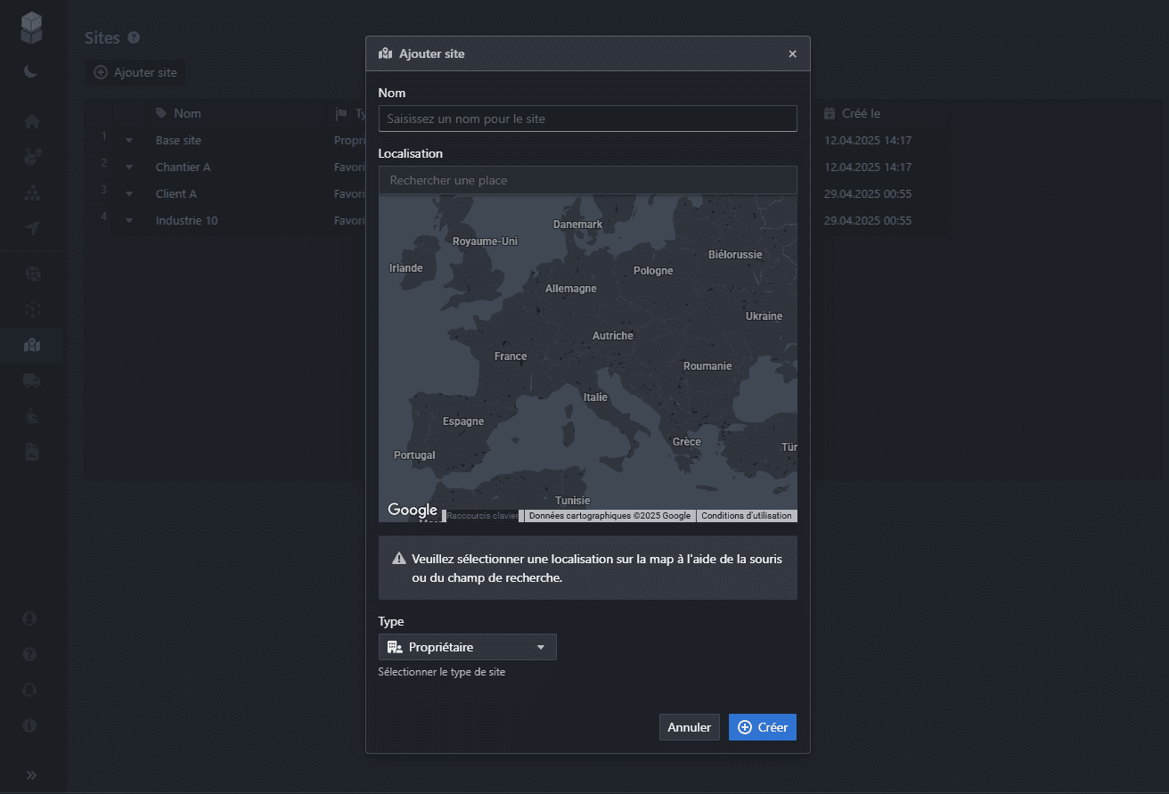Viewport: 1169px width, 794px height.
Task: Click the help question mark beside Sites title
Action: point(134,37)
